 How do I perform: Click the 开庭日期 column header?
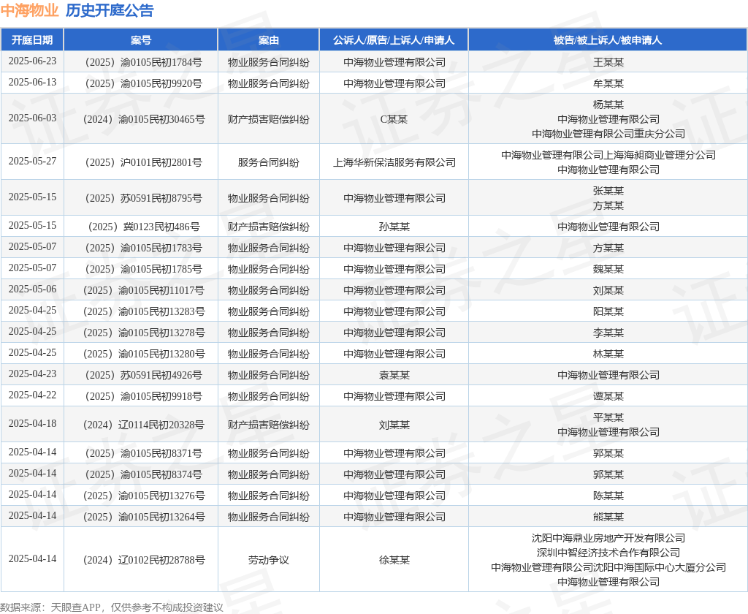coord(32,39)
